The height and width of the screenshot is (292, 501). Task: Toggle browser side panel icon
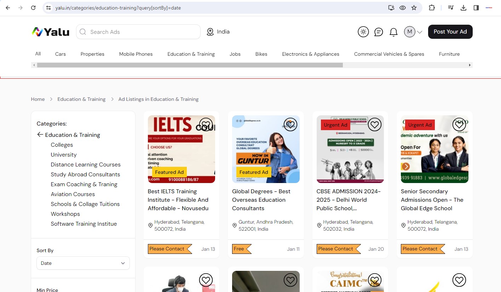pos(476,7)
